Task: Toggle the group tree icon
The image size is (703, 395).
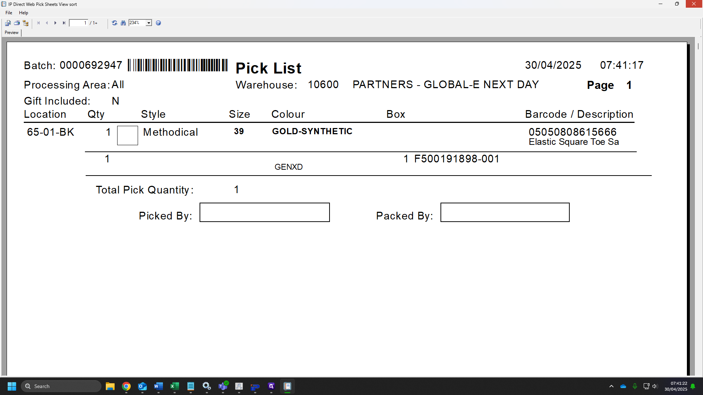Action: (x=26, y=23)
